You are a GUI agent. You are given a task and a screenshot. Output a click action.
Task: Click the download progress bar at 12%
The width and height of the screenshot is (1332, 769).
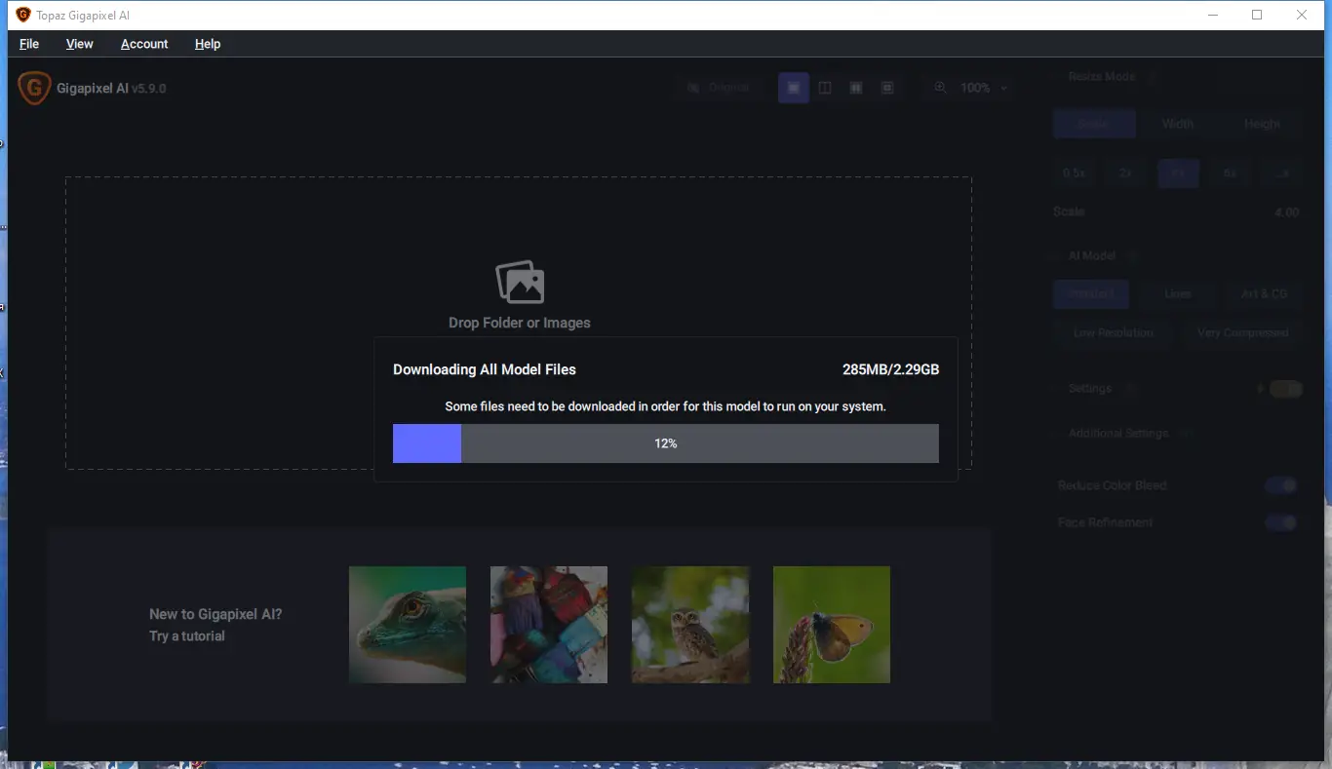[666, 443]
